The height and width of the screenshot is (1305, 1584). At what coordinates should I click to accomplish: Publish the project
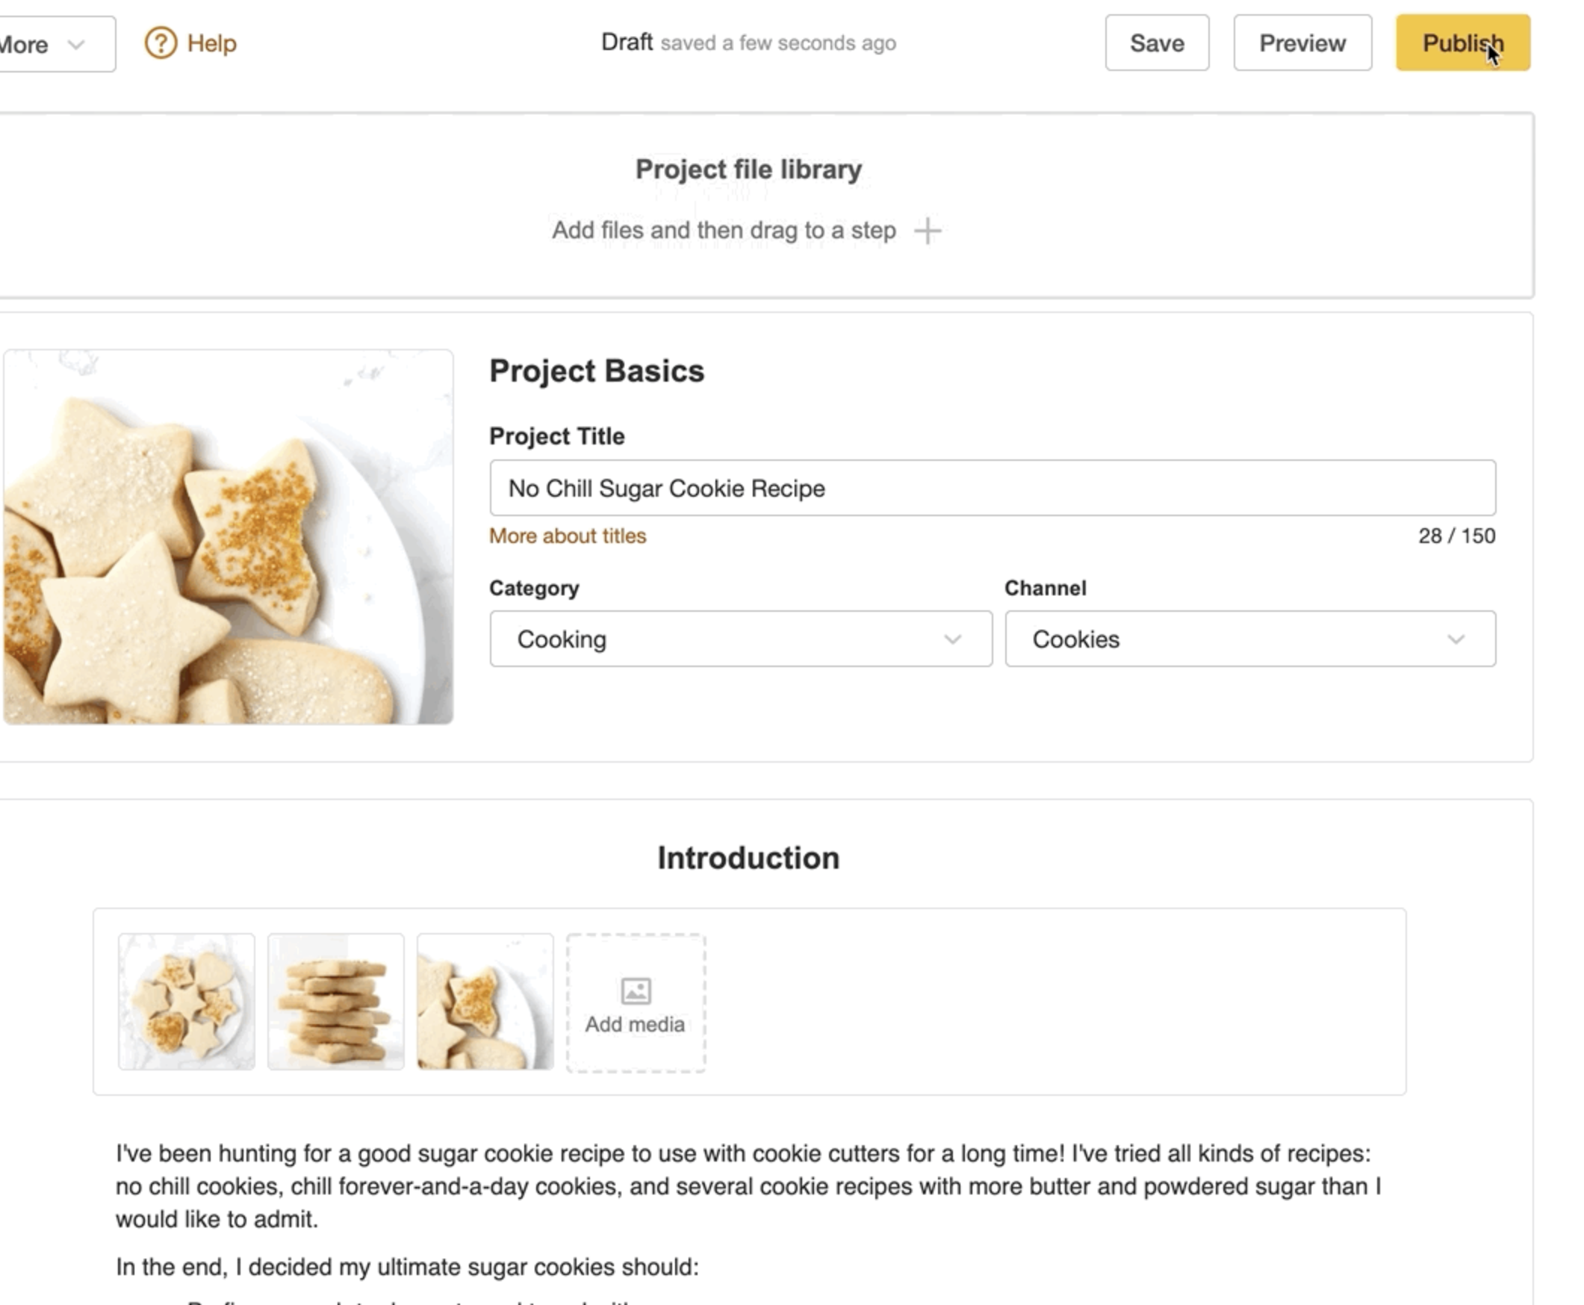tap(1461, 43)
